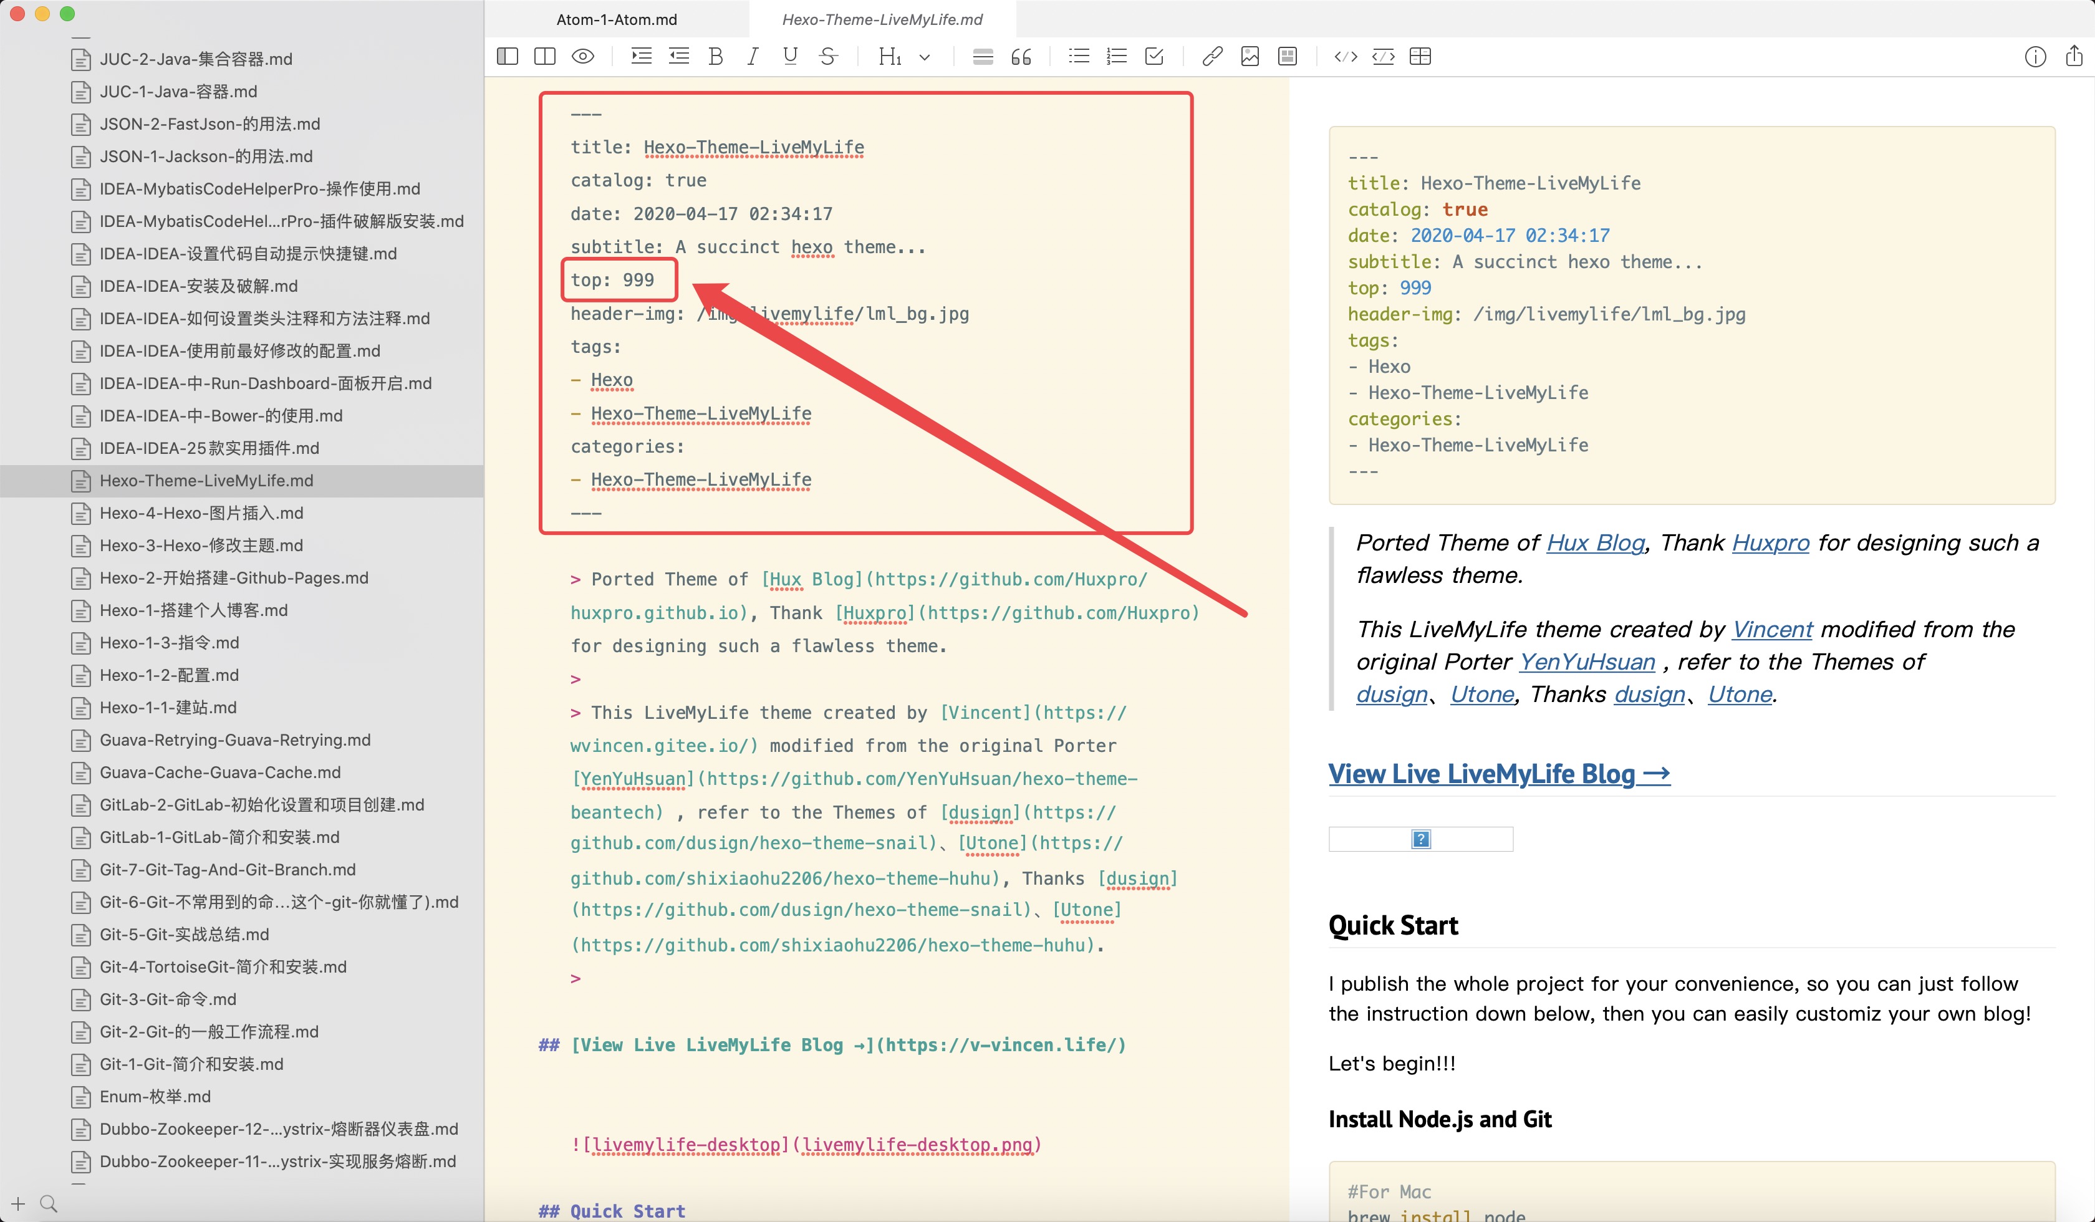Insert a numbered list

(x=1117, y=57)
